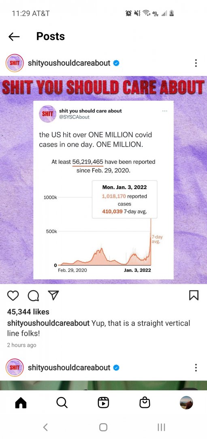Tap first post's SHIT profile picture
Screen dimensions: 207x439
pos(15,63)
